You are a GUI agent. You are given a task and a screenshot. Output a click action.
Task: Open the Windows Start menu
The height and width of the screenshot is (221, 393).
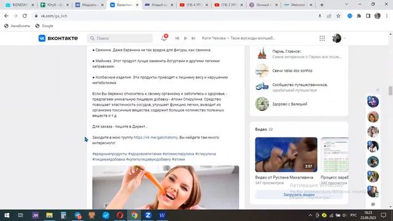7,215
